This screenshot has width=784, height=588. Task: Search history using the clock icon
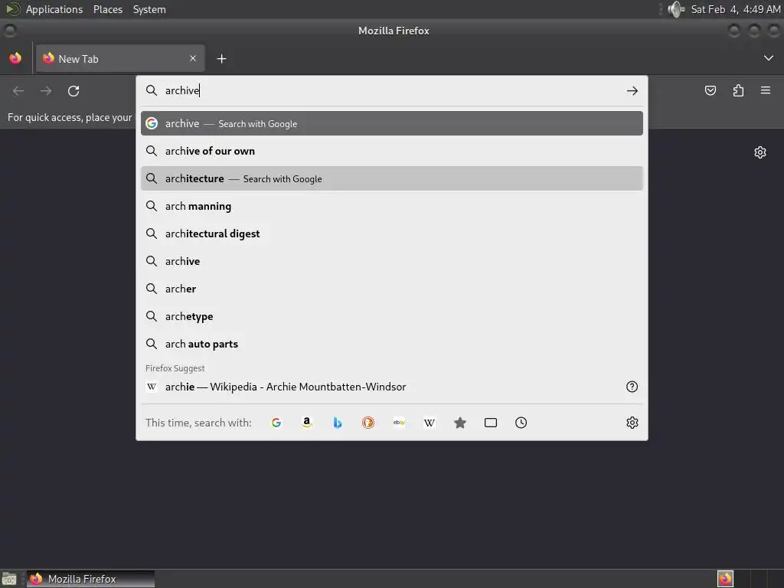(521, 423)
